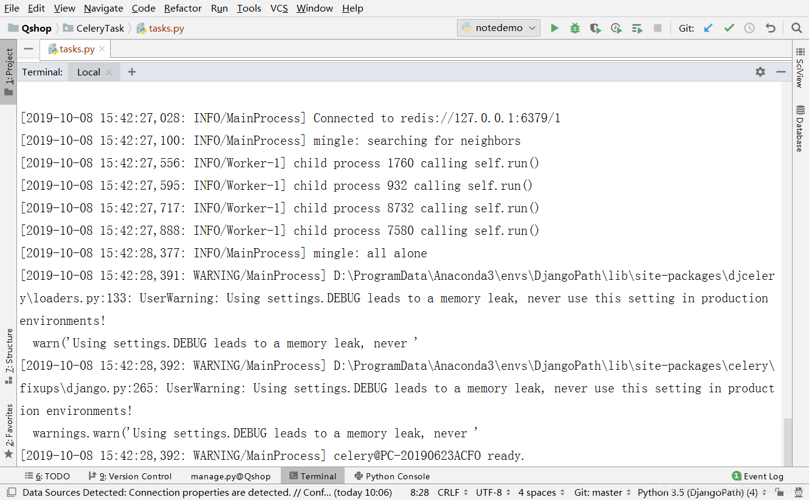Open the Window menu

pyautogui.click(x=315, y=8)
